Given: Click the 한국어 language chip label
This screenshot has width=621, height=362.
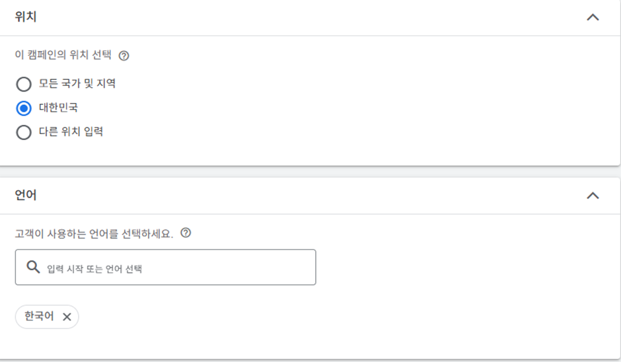Looking at the screenshot, I should point(39,316).
